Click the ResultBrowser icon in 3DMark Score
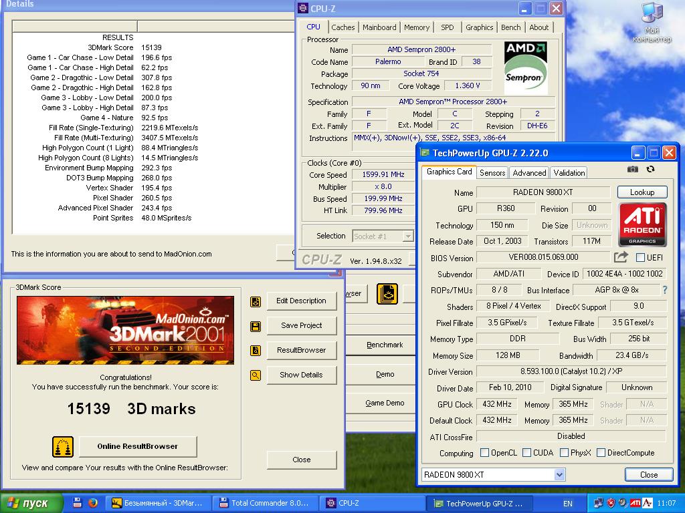The height and width of the screenshot is (513, 685). click(256, 350)
